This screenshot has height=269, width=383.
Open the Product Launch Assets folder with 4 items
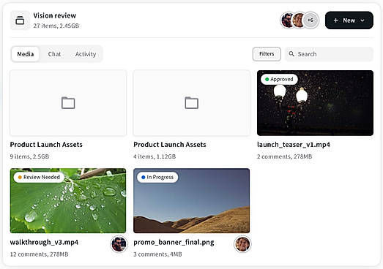(x=192, y=103)
